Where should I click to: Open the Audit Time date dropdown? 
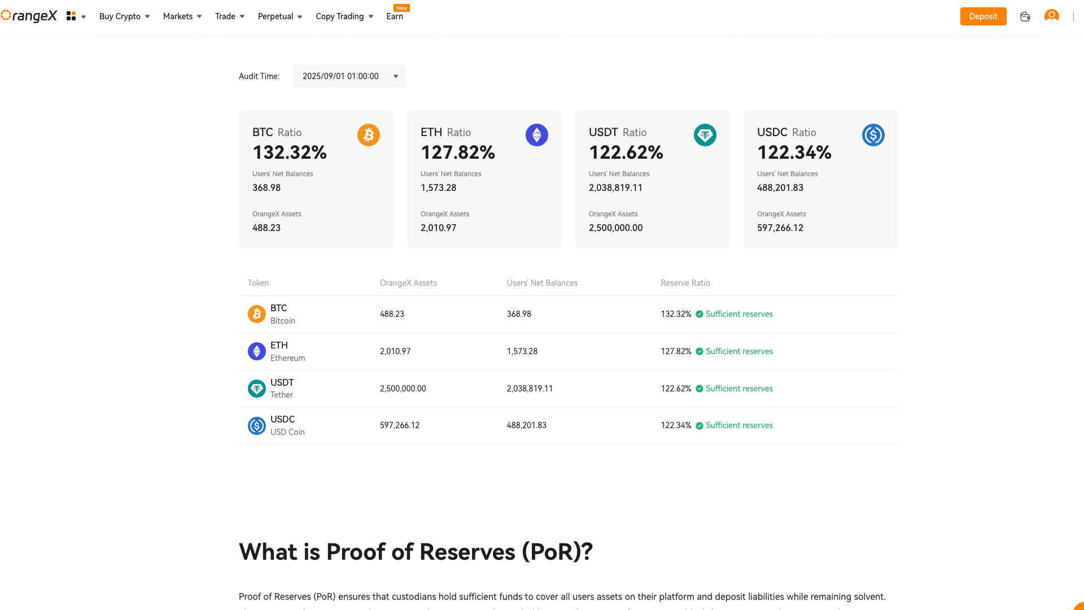tap(349, 76)
